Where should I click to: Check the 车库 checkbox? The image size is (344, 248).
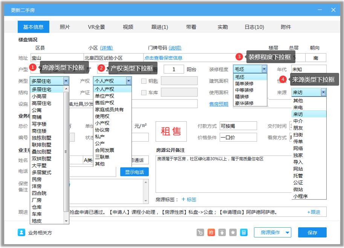pyautogui.click(x=144, y=92)
